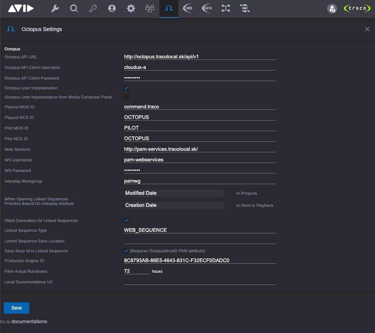Click the Filter Actual Rundowns hours field

point(137,271)
